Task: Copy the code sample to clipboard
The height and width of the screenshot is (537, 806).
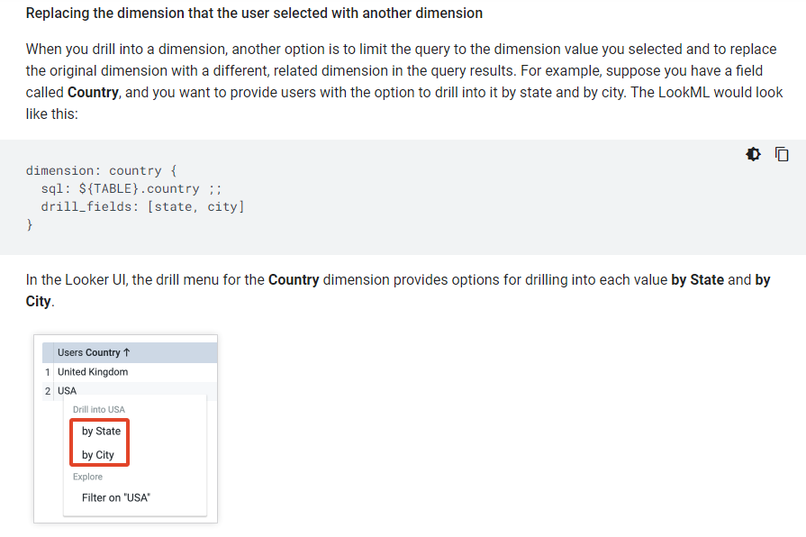Action: pyautogui.click(x=782, y=154)
